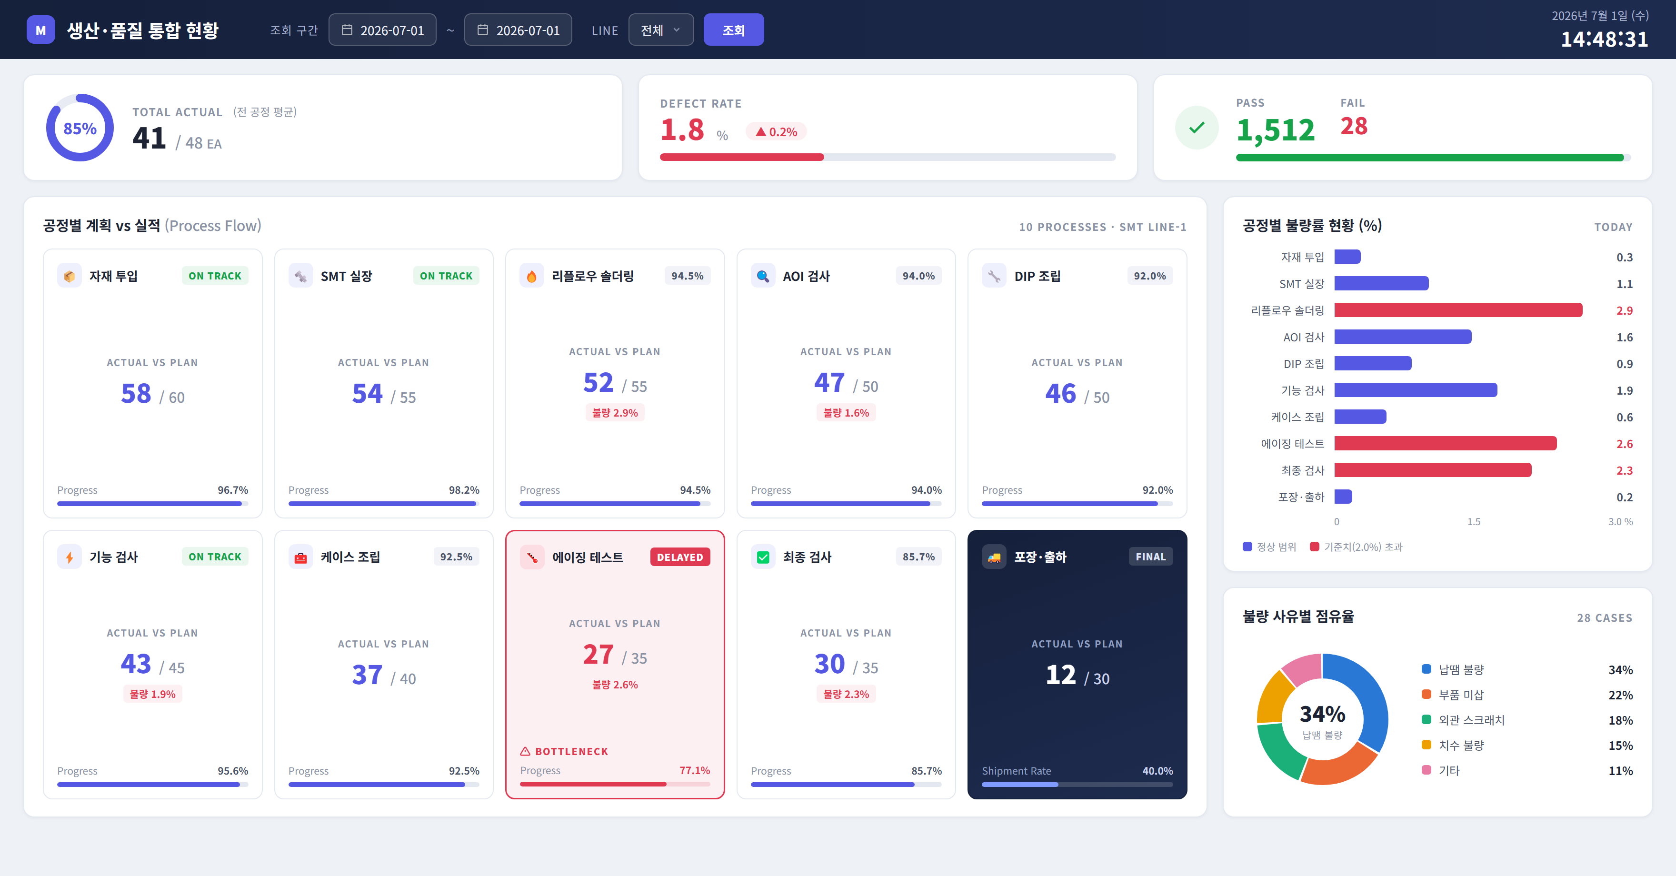This screenshot has height=876, width=1676.
Task: Click the 외관 스크래치 legend swatch
Action: [1426, 719]
